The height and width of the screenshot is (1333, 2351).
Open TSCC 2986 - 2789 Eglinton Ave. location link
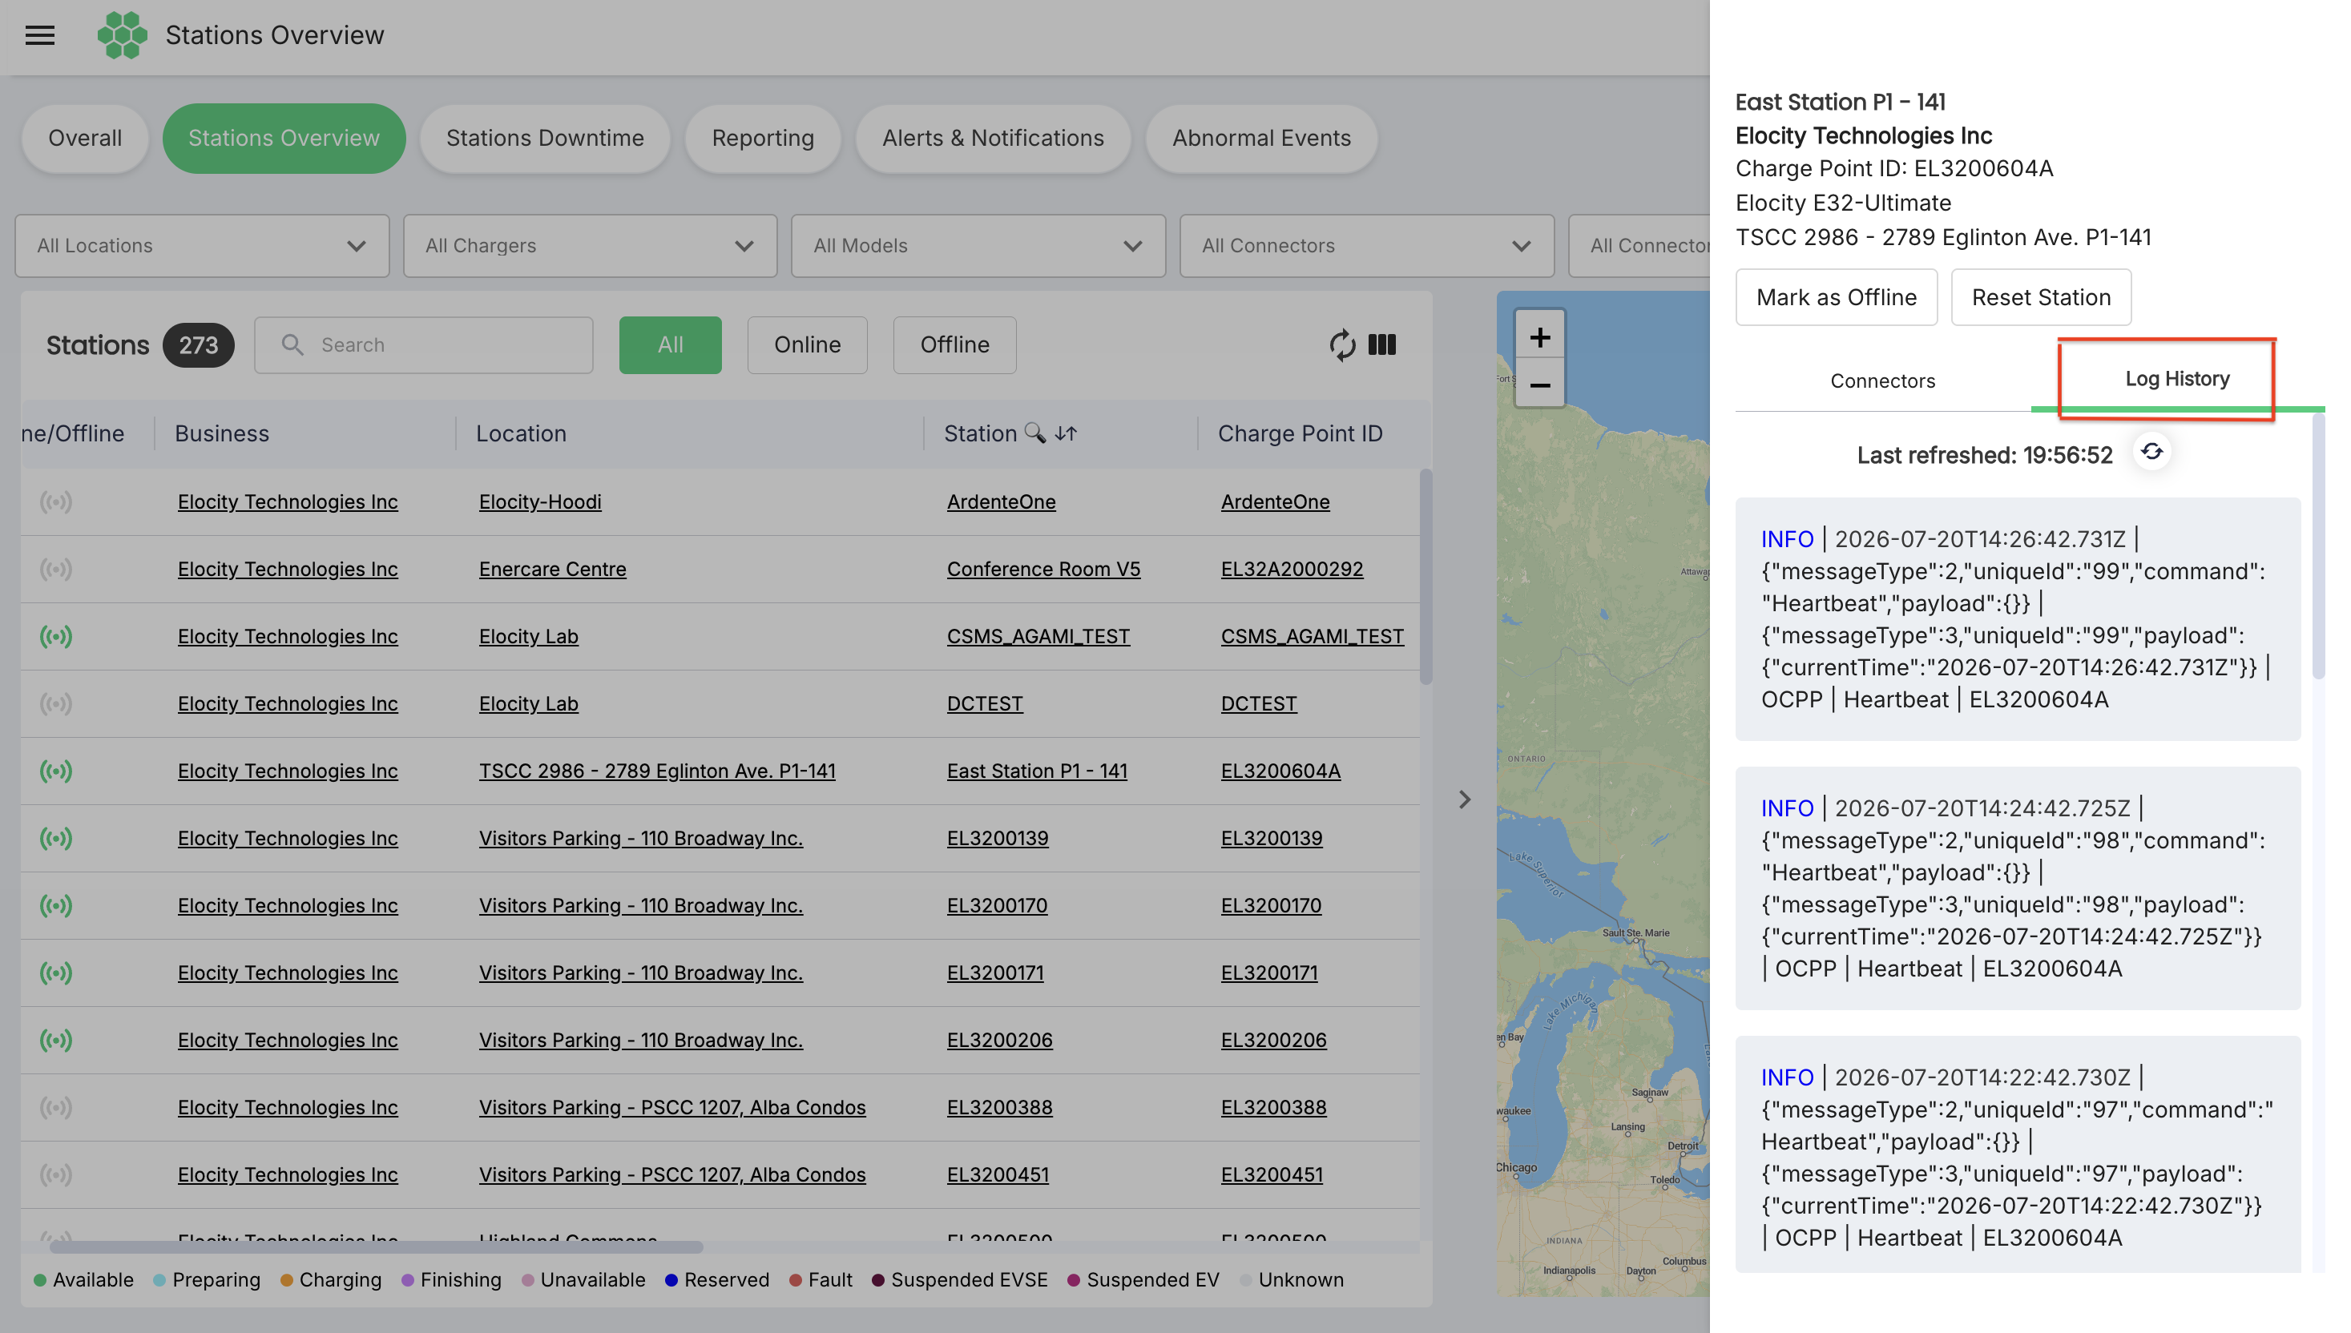(x=657, y=771)
